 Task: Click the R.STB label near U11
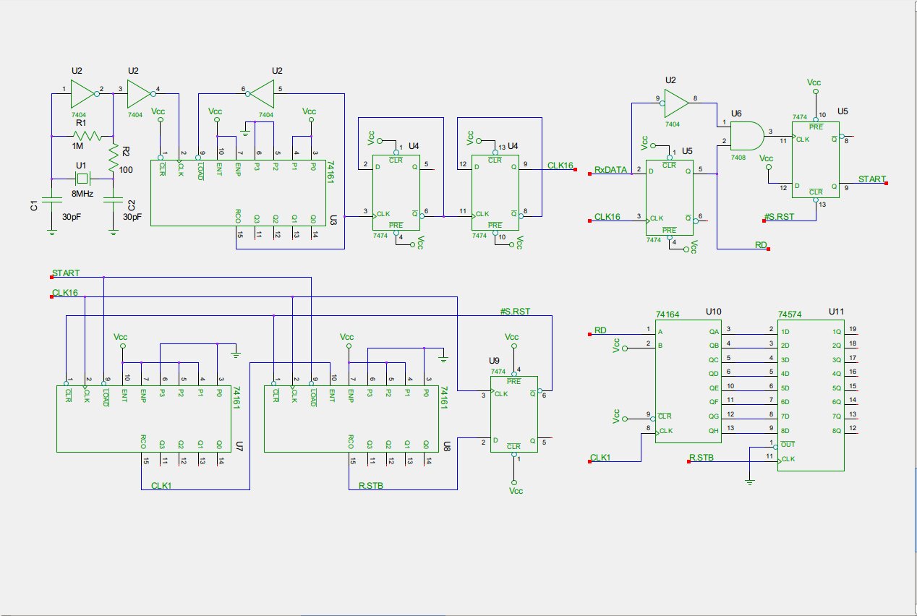coord(701,458)
